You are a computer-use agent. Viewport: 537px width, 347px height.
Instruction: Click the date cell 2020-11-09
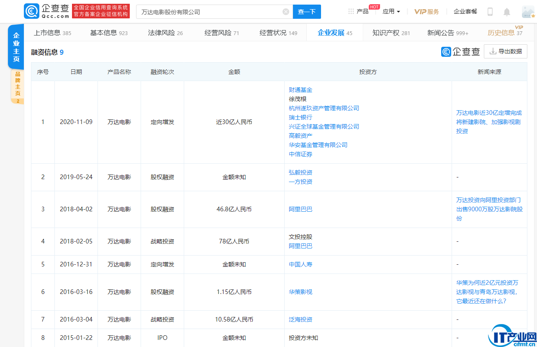[76, 122]
